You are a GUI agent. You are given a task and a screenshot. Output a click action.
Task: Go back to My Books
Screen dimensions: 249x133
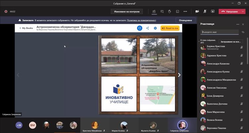point(26,28)
